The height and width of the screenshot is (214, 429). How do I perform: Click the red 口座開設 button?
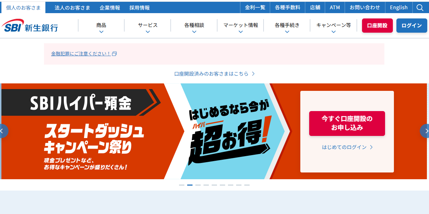point(377,25)
